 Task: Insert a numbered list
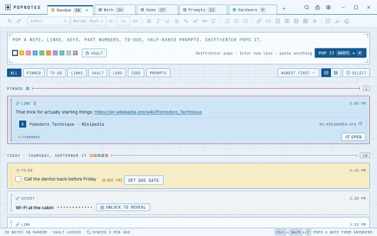[x=236, y=21]
